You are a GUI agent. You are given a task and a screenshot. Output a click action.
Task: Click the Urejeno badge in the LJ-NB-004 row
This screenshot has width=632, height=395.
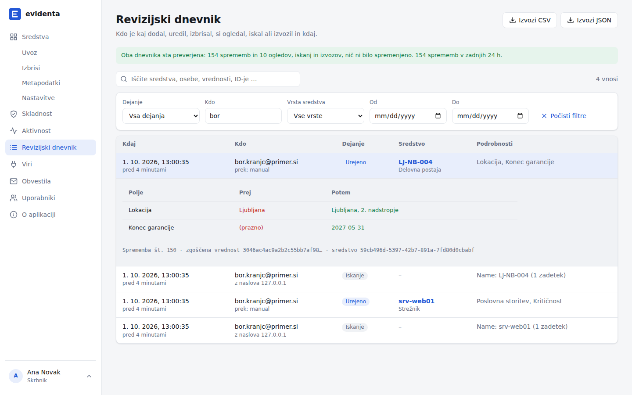point(355,162)
